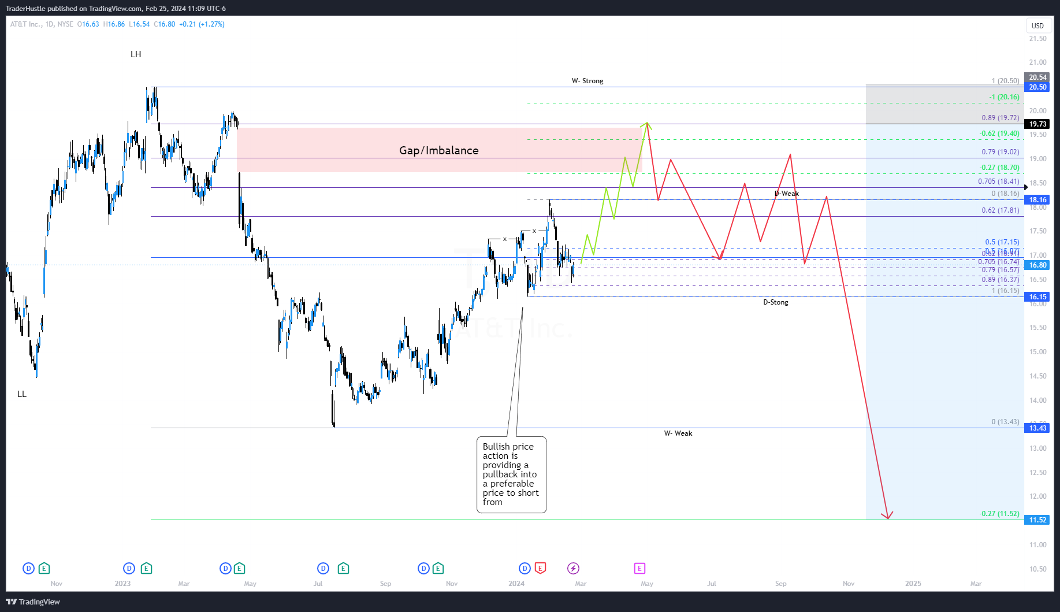Click the earnings E marker after Jul 2023
1060x612 pixels.
pos(343,569)
